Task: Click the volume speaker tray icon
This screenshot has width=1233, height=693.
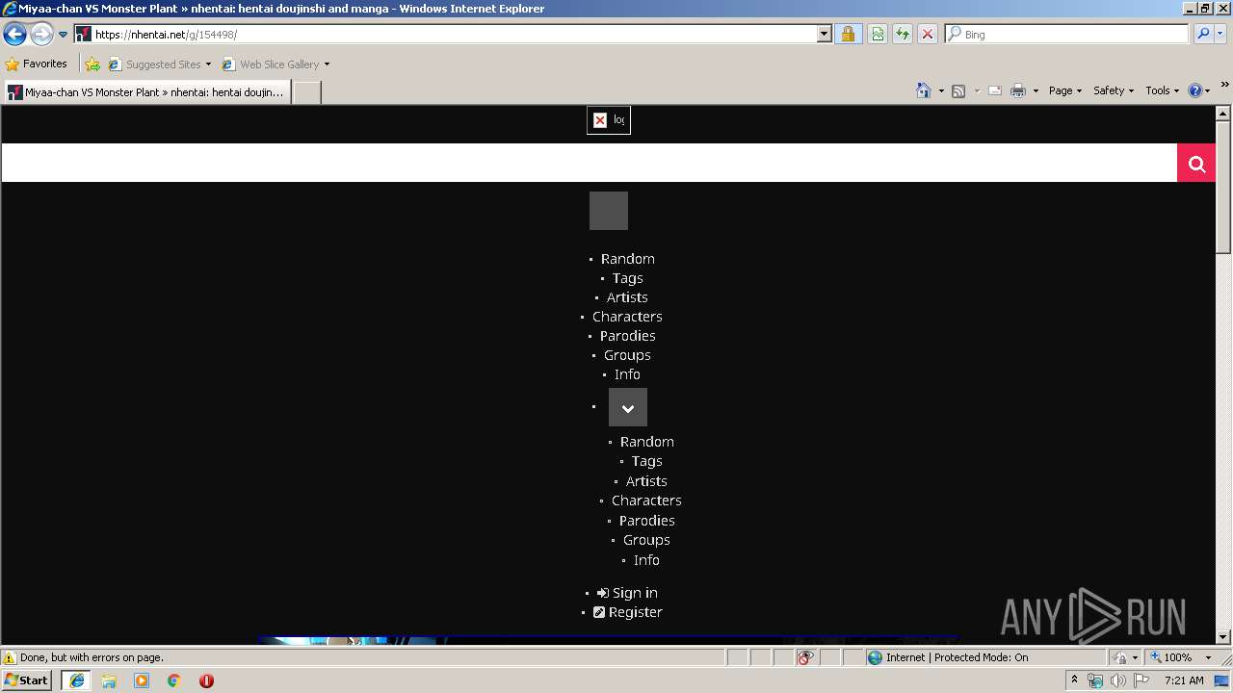Action: click(1118, 680)
